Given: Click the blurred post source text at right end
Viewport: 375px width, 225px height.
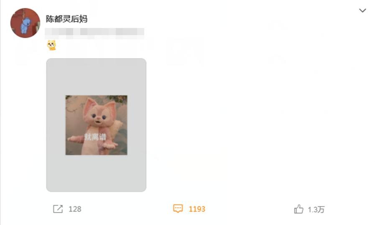Looking at the screenshot, I should 130,32.
